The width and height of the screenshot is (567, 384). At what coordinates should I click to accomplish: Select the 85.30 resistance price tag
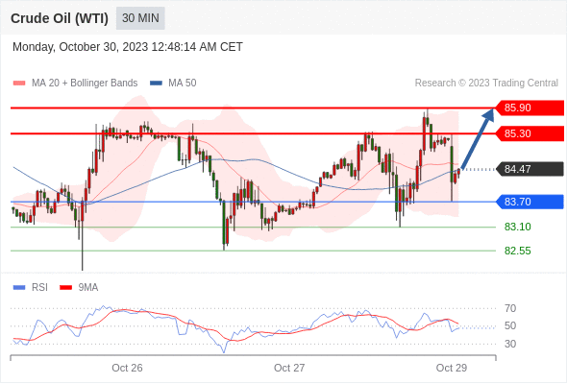pos(529,133)
